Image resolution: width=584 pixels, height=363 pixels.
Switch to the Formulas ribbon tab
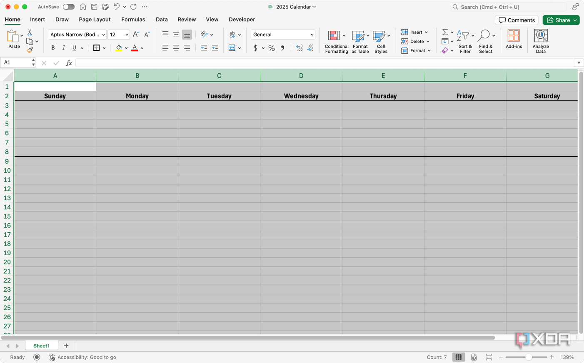133,20
